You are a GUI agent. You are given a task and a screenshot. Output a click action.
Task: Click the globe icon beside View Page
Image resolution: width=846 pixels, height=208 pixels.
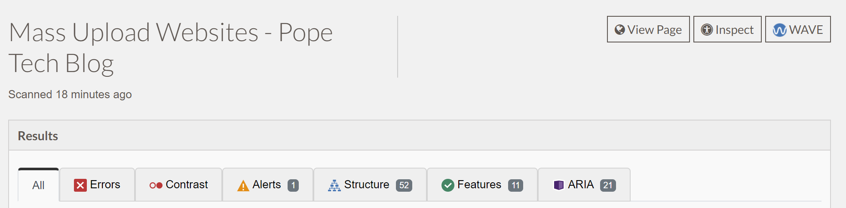(619, 30)
